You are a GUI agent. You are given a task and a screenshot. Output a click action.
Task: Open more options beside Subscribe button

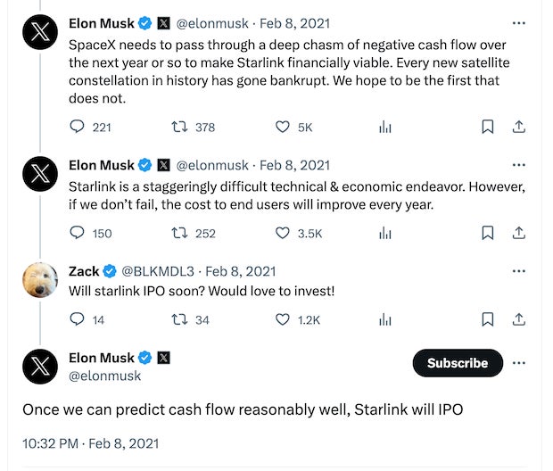pyautogui.click(x=519, y=363)
